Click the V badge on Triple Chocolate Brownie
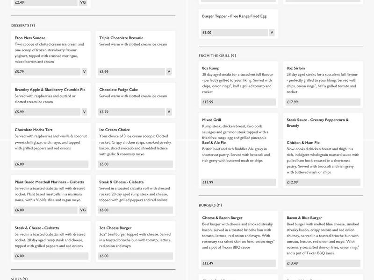This screenshot has width=374, height=280. (x=169, y=72)
